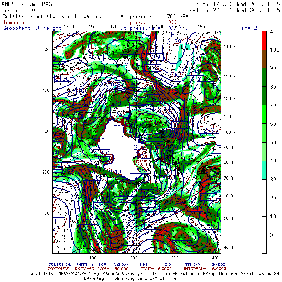Click the '150 E' longitude label at top
The height and width of the screenshot is (282, 282).
(70, 27)
